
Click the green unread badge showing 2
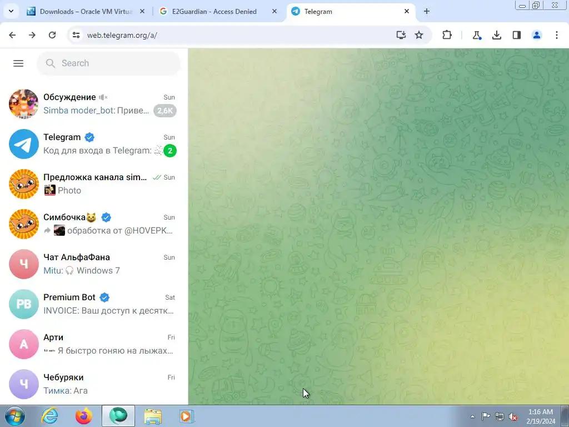coord(170,150)
